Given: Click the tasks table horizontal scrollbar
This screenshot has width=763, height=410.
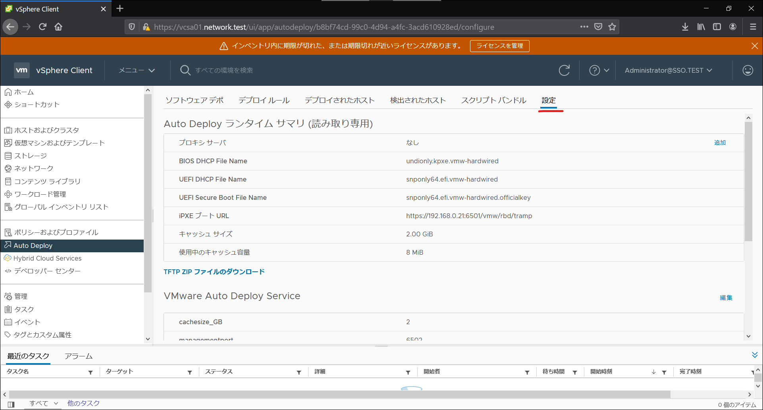Looking at the screenshot, I should (339, 394).
